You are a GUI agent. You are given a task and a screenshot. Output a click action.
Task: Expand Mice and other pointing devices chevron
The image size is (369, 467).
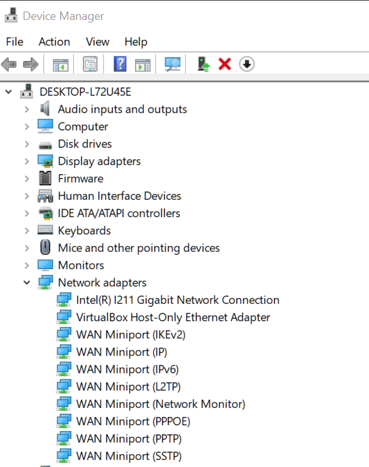click(27, 248)
